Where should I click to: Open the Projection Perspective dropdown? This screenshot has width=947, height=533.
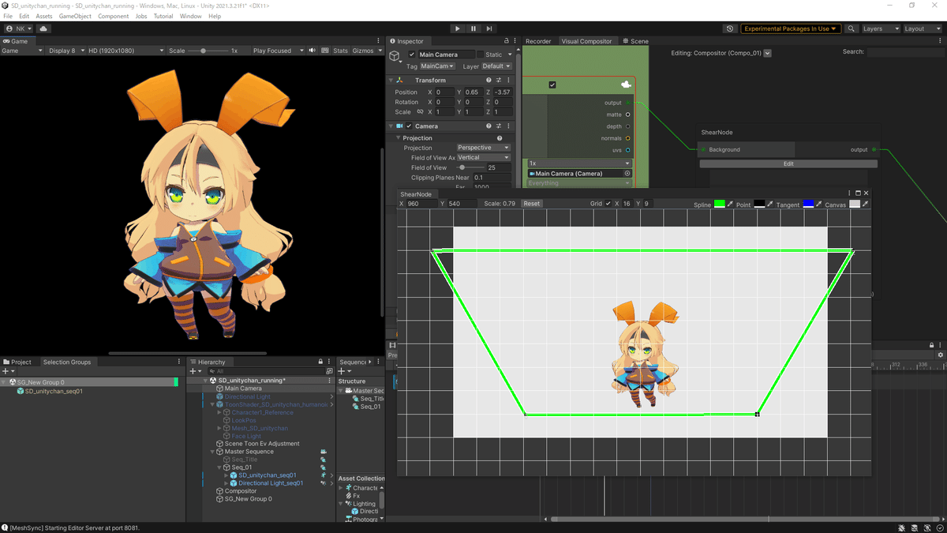[x=483, y=148]
